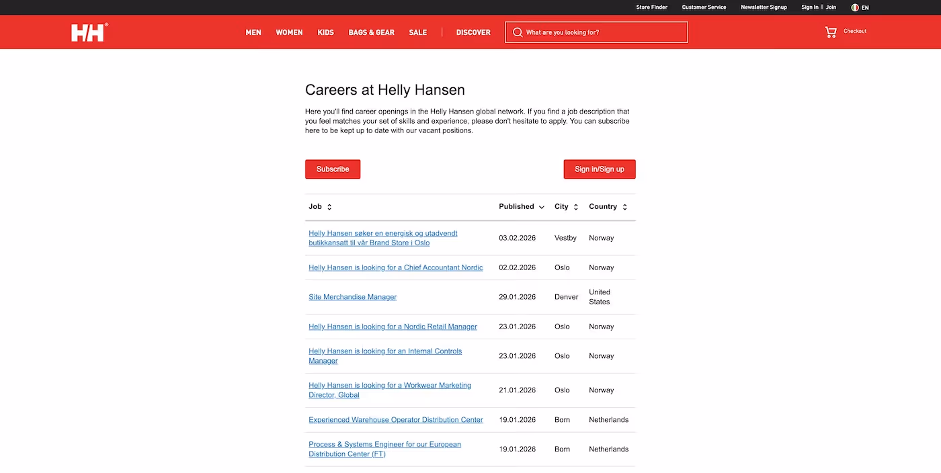Open the SALE navigation menu

417,32
